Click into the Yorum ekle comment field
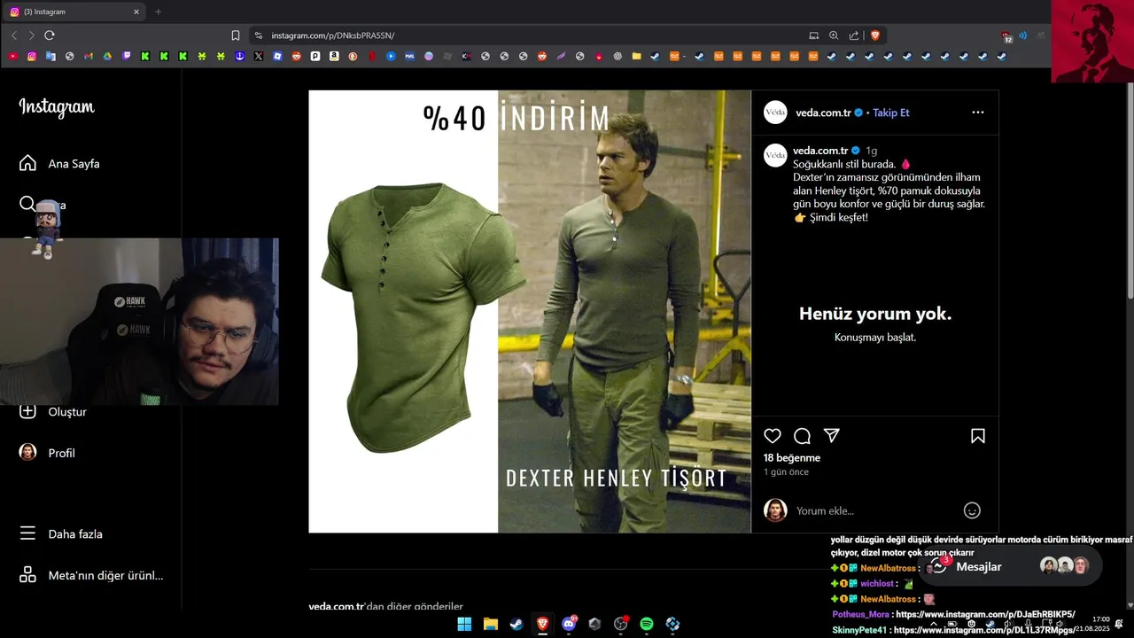The width and height of the screenshot is (1134, 638). [874, 510]
